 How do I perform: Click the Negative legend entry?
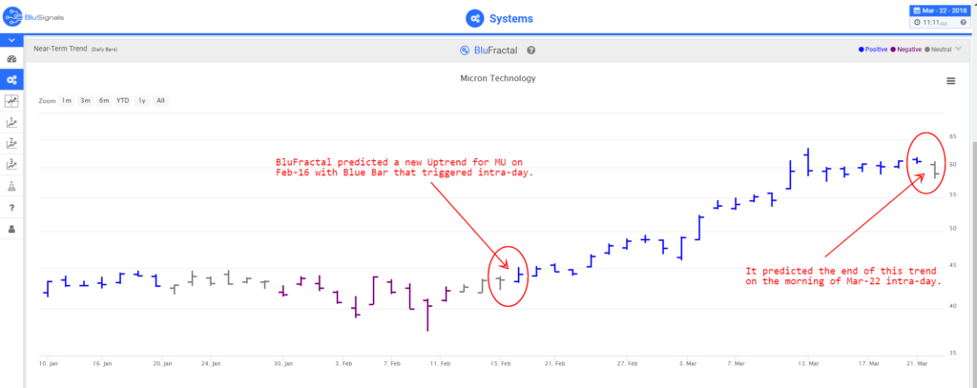[906, 50]
